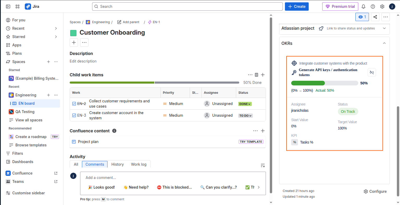Viewport: 400px width, 205px height.
Task: Collapse the OKRs panel chevron
Action: [384, 43]
